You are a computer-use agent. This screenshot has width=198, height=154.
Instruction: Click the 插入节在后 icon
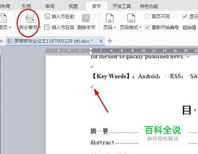point(47,27)
